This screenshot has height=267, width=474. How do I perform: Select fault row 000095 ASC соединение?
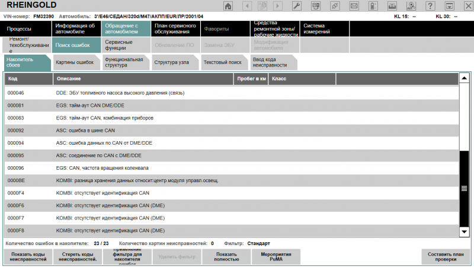pos(232,155)
